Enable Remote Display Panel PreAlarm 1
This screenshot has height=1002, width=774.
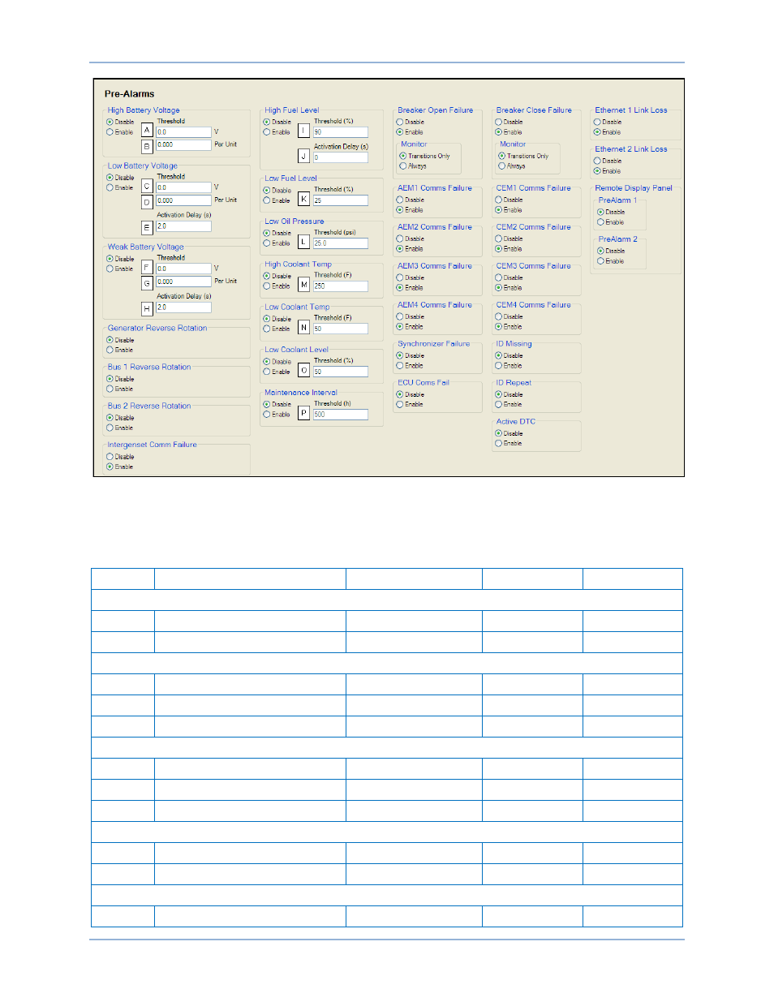600,222
